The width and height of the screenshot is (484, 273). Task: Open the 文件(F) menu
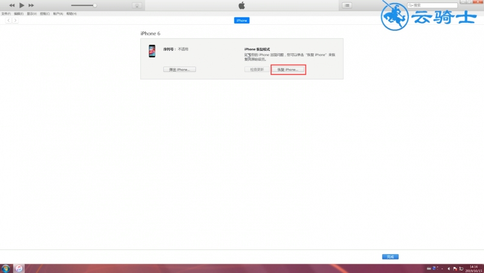[6, 14]
